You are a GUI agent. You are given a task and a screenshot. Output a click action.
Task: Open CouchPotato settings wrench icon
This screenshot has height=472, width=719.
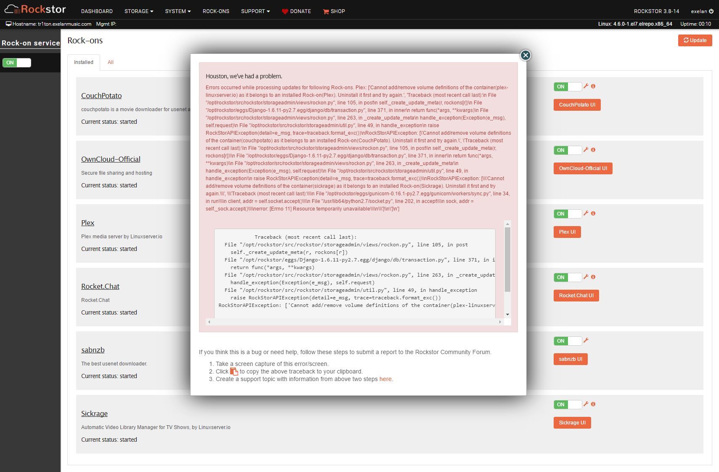click(586, 86)
